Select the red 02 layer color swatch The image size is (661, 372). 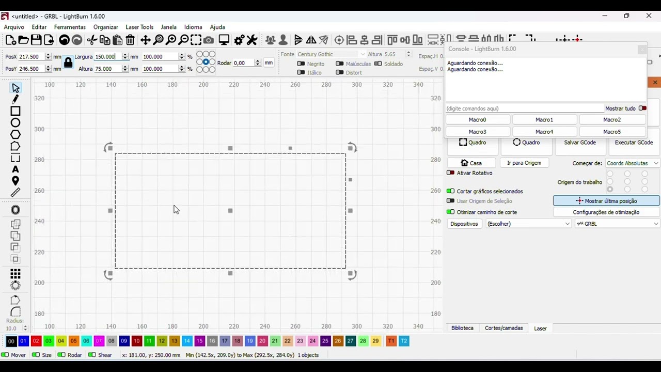[x=36, y=341]
